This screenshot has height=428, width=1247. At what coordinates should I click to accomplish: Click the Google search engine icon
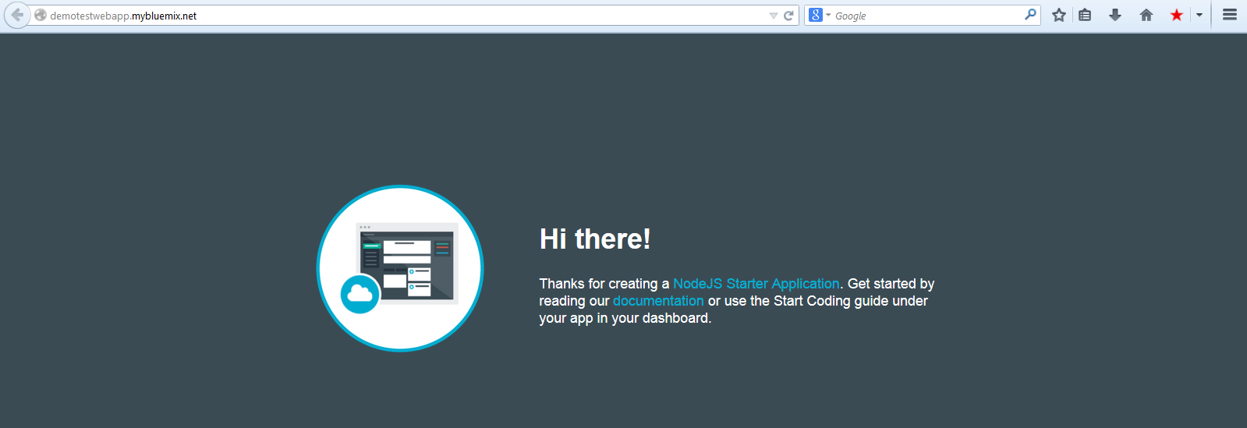point(816,15)
